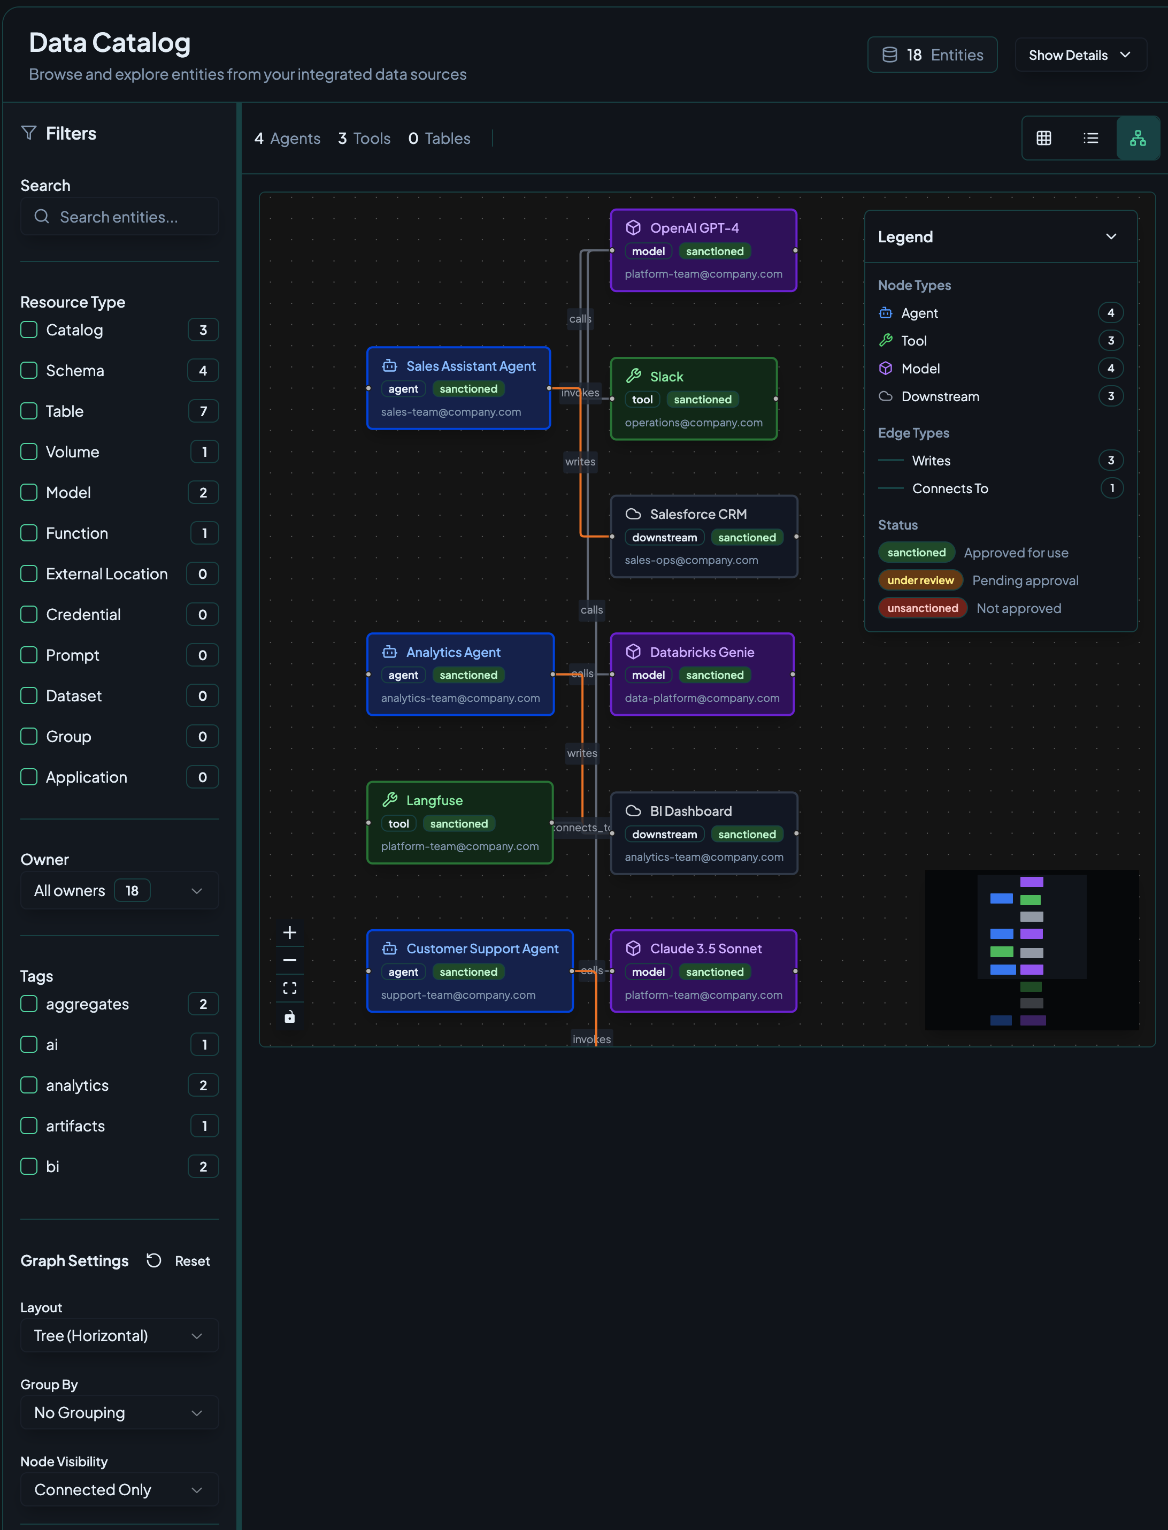Collapse the Legend panel chevron
Viewport: 1168px width, 1530px height.
(x=1111, y=237)
